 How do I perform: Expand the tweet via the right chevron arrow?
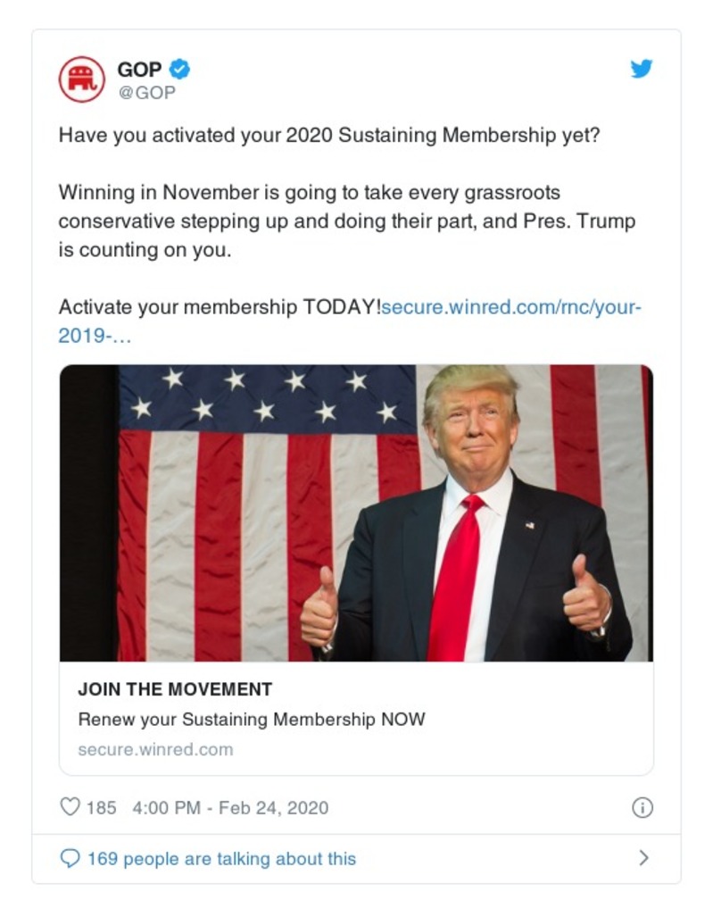[x=643, y=858]
